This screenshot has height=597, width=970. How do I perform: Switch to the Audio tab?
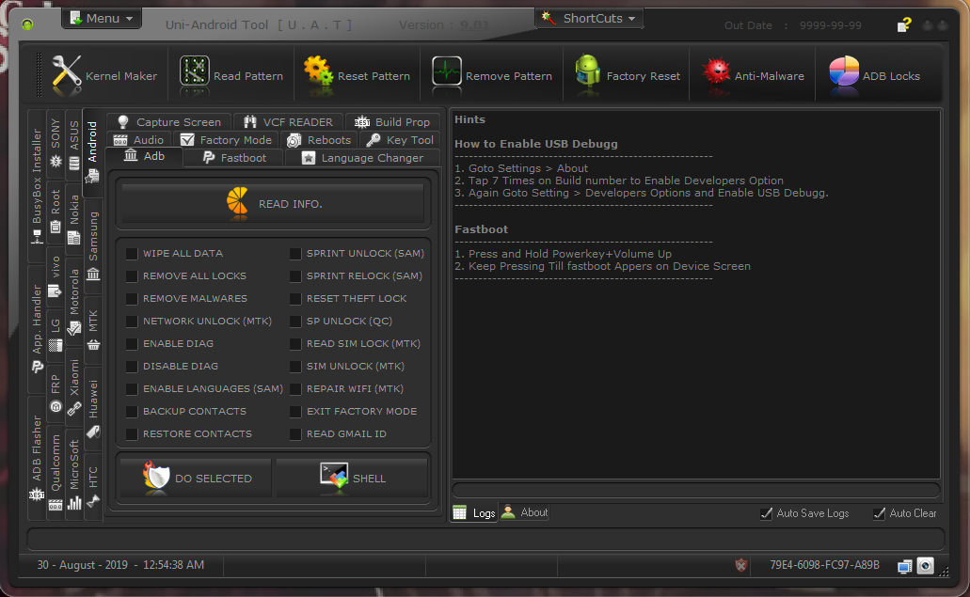click(139, 140)
